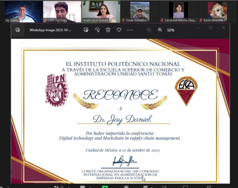Select Oscar González's video thumbnail
The image size is (238, 188).
click(140, 12)
